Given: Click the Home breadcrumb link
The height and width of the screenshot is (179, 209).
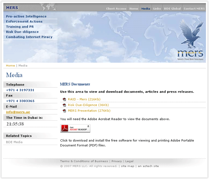Looking at the screenshot, I should pos(10,65).
